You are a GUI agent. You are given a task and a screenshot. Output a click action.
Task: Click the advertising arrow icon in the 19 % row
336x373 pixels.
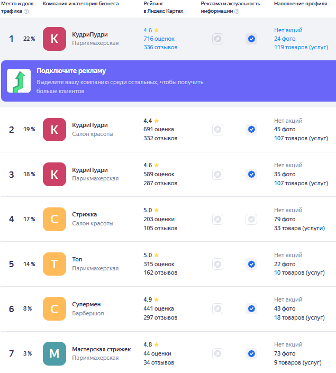tap(217, 130)
